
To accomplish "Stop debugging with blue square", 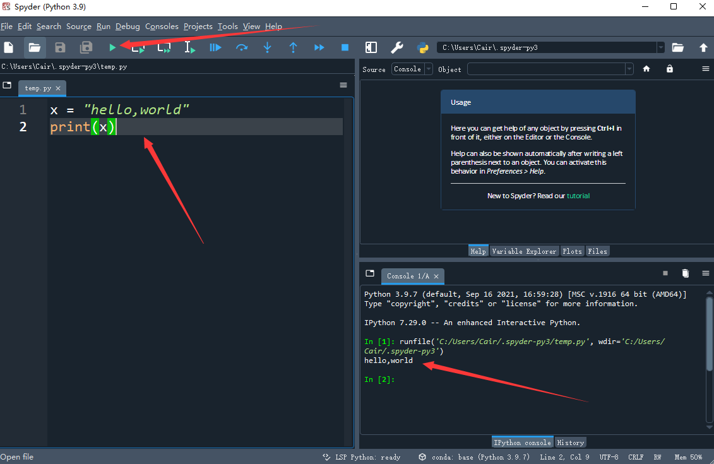I will (345, 47).
